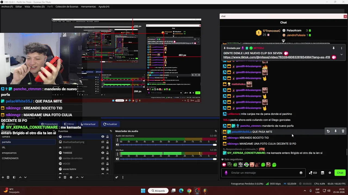Pin the pelaoWhiteSSJ chat message
Screen dimensions: 348x195
[335, 131]
